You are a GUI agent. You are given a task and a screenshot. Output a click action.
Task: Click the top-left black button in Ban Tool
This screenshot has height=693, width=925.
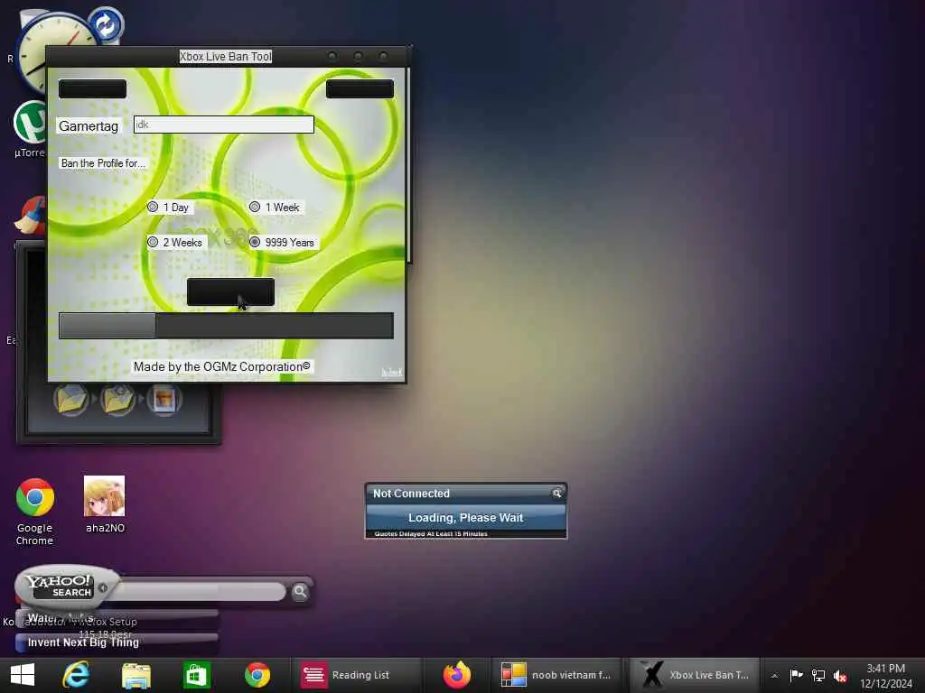[93, 89]
